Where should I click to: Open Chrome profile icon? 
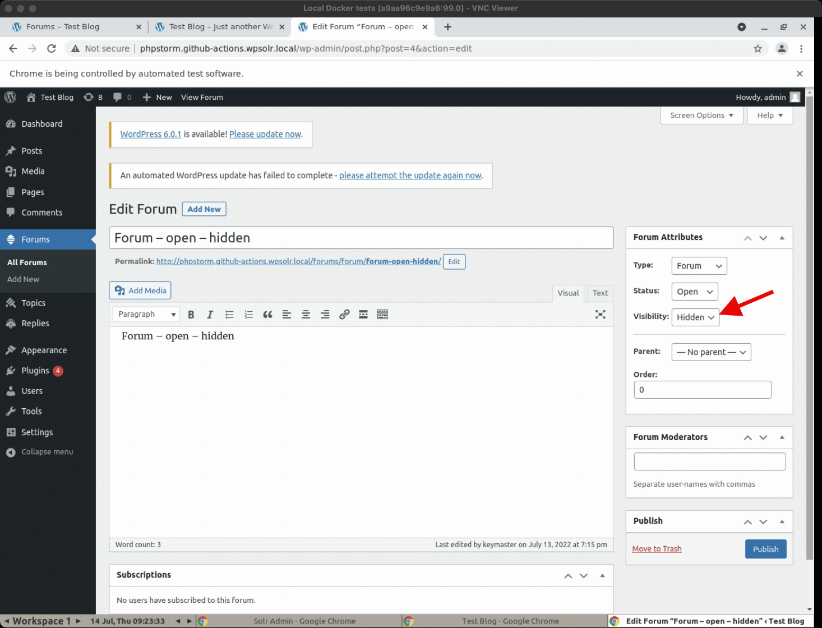point(782,49)
